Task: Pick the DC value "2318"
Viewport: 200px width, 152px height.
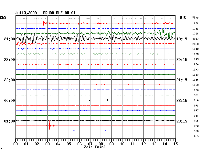Action: (195, 44)
